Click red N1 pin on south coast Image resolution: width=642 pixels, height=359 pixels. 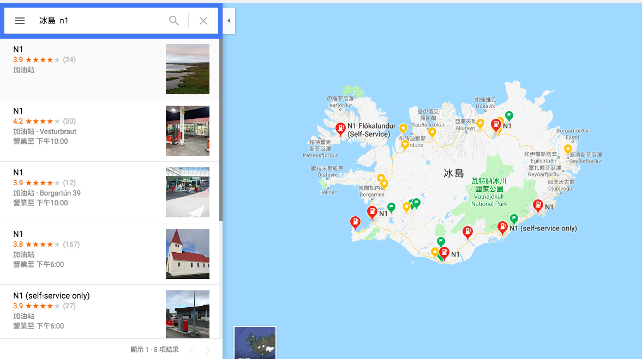(444, 253)
